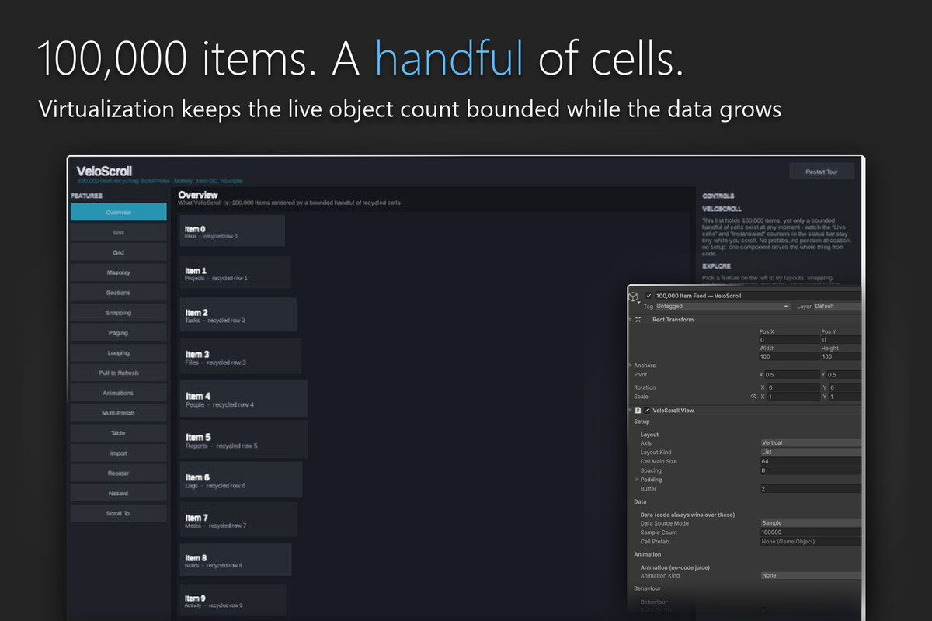Screen dimensions: 932x621
Task: Select the Table feature
Action: 118,433
